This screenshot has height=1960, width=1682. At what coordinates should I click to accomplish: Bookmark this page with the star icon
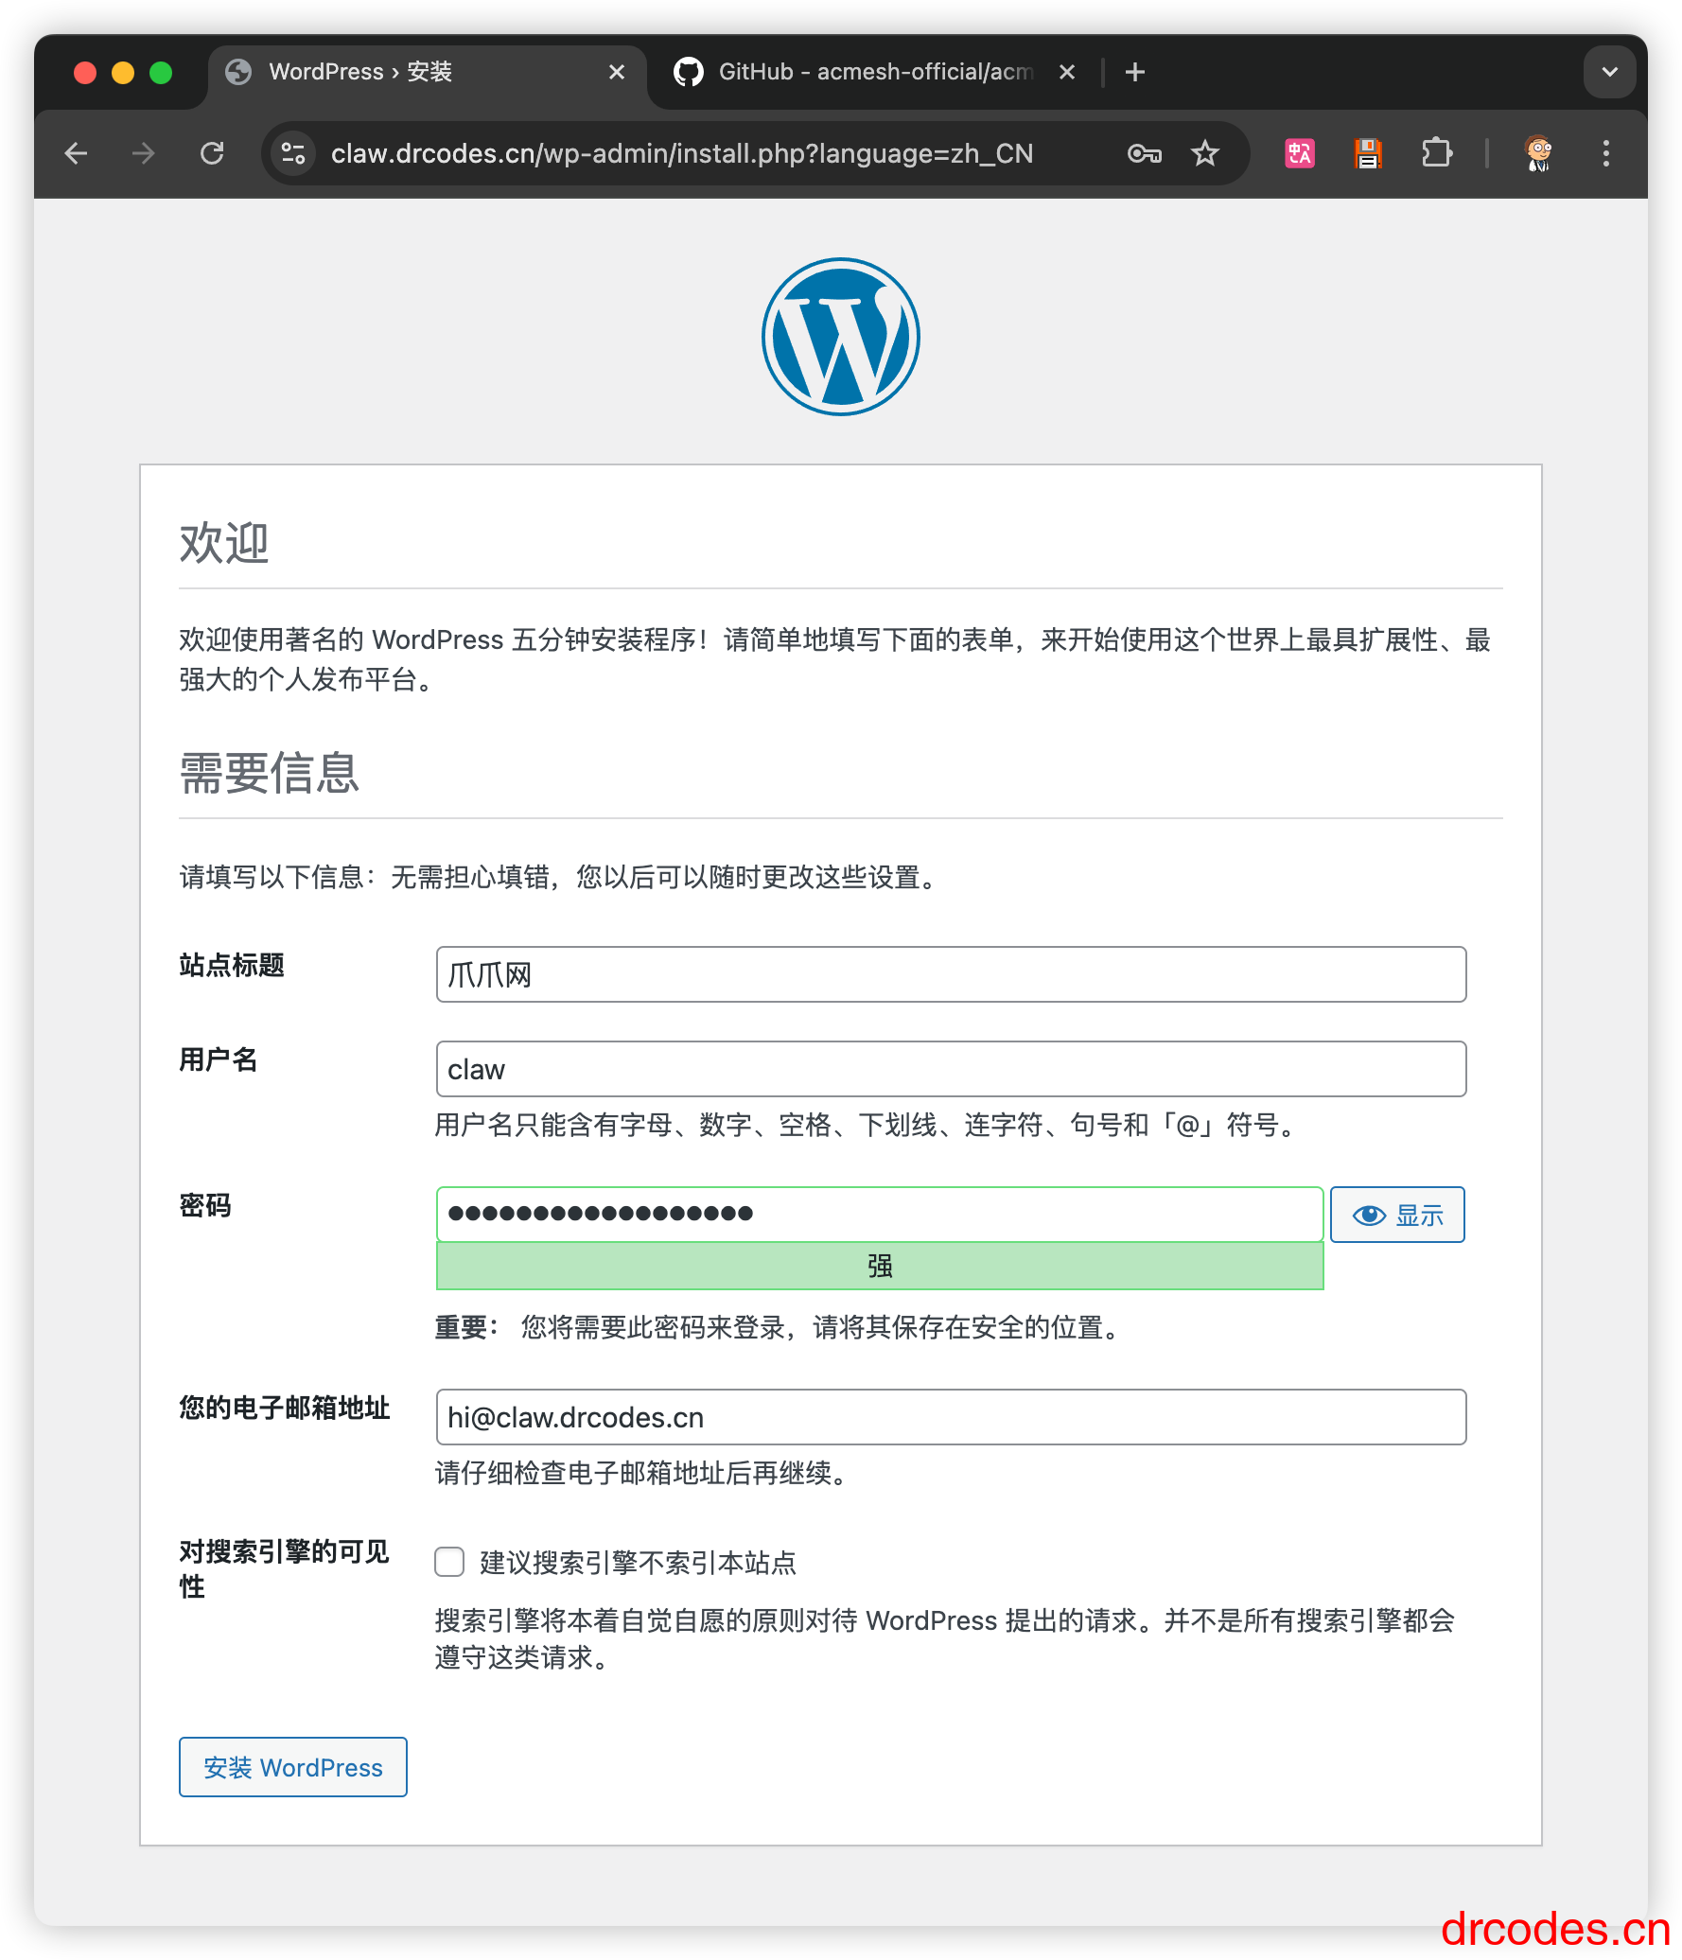[1205, 153]
